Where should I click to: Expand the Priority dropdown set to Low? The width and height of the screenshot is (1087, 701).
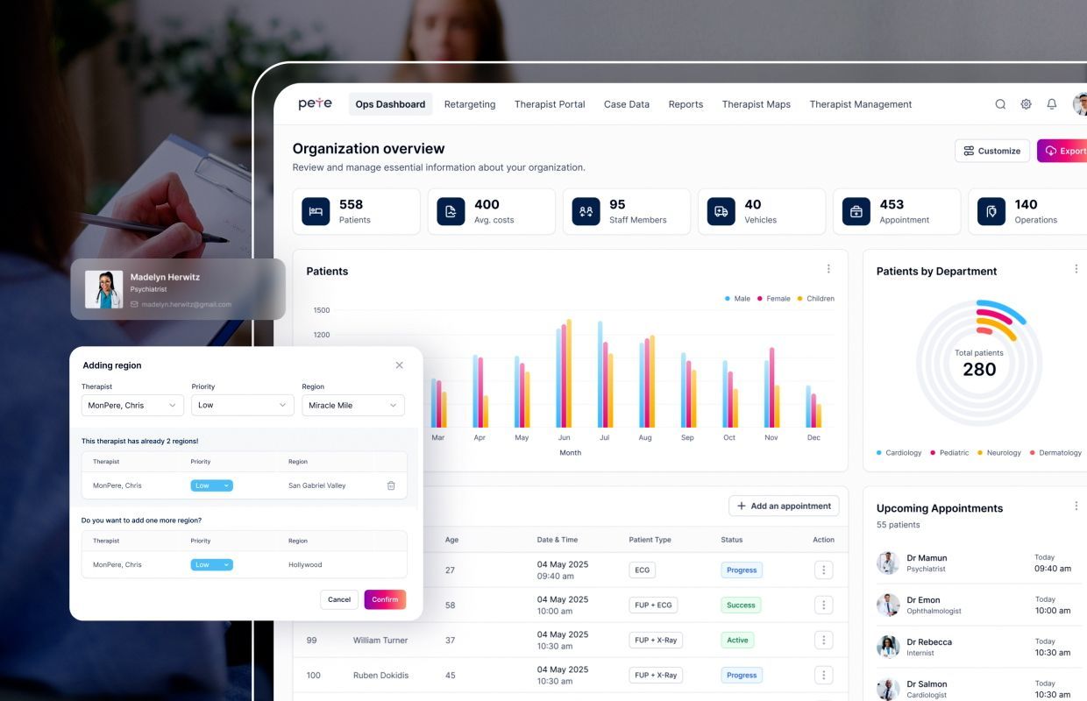click(243, 405)
